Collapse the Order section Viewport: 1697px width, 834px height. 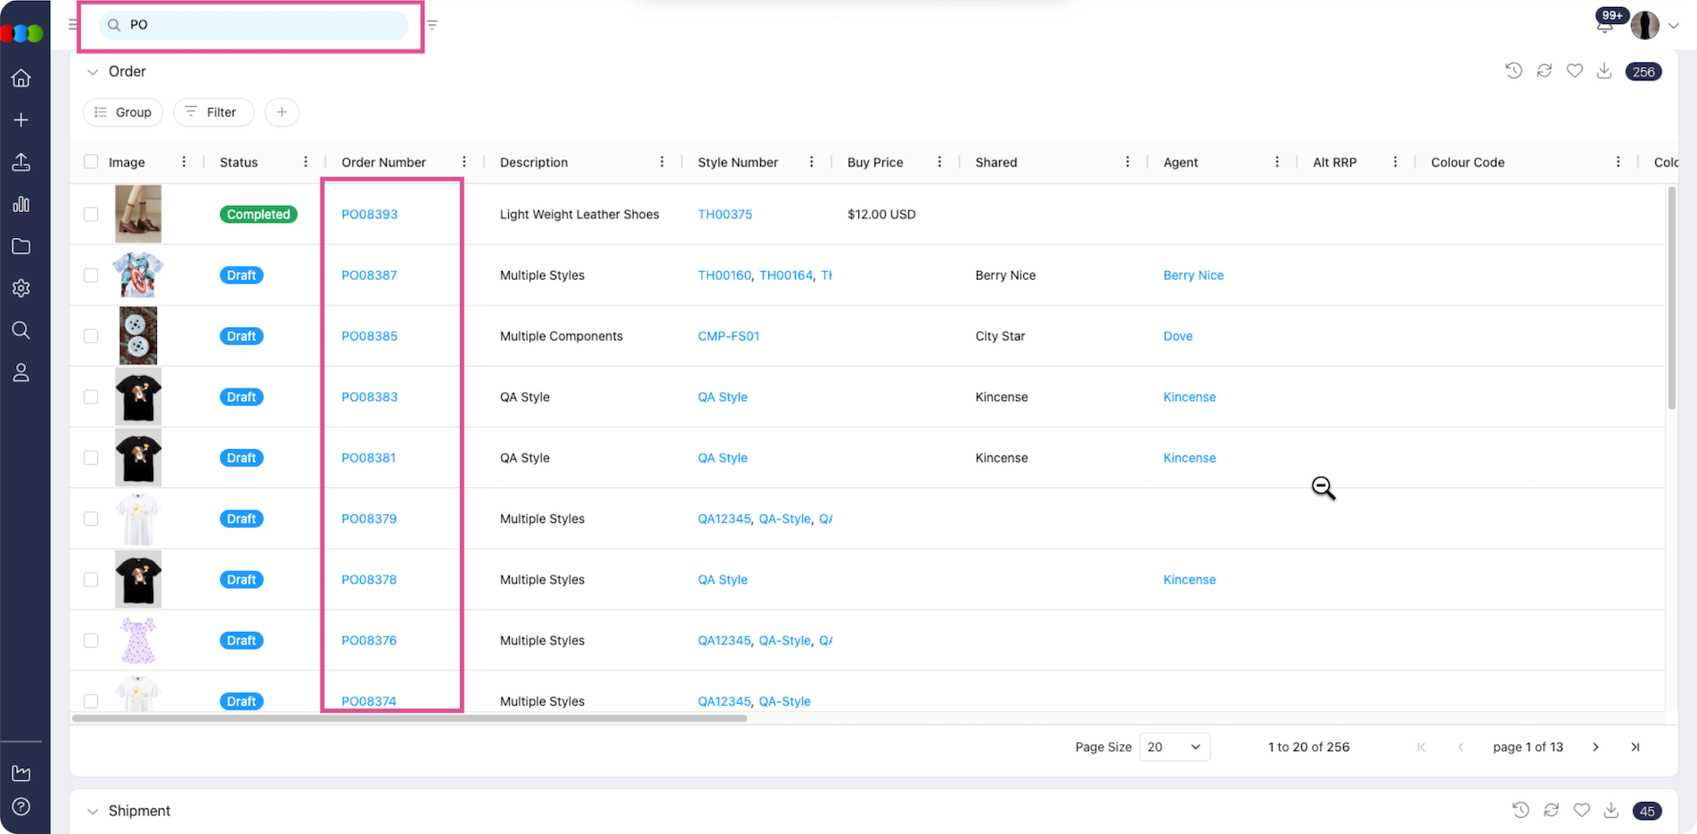pyautogui.click(x=92, y=72)
